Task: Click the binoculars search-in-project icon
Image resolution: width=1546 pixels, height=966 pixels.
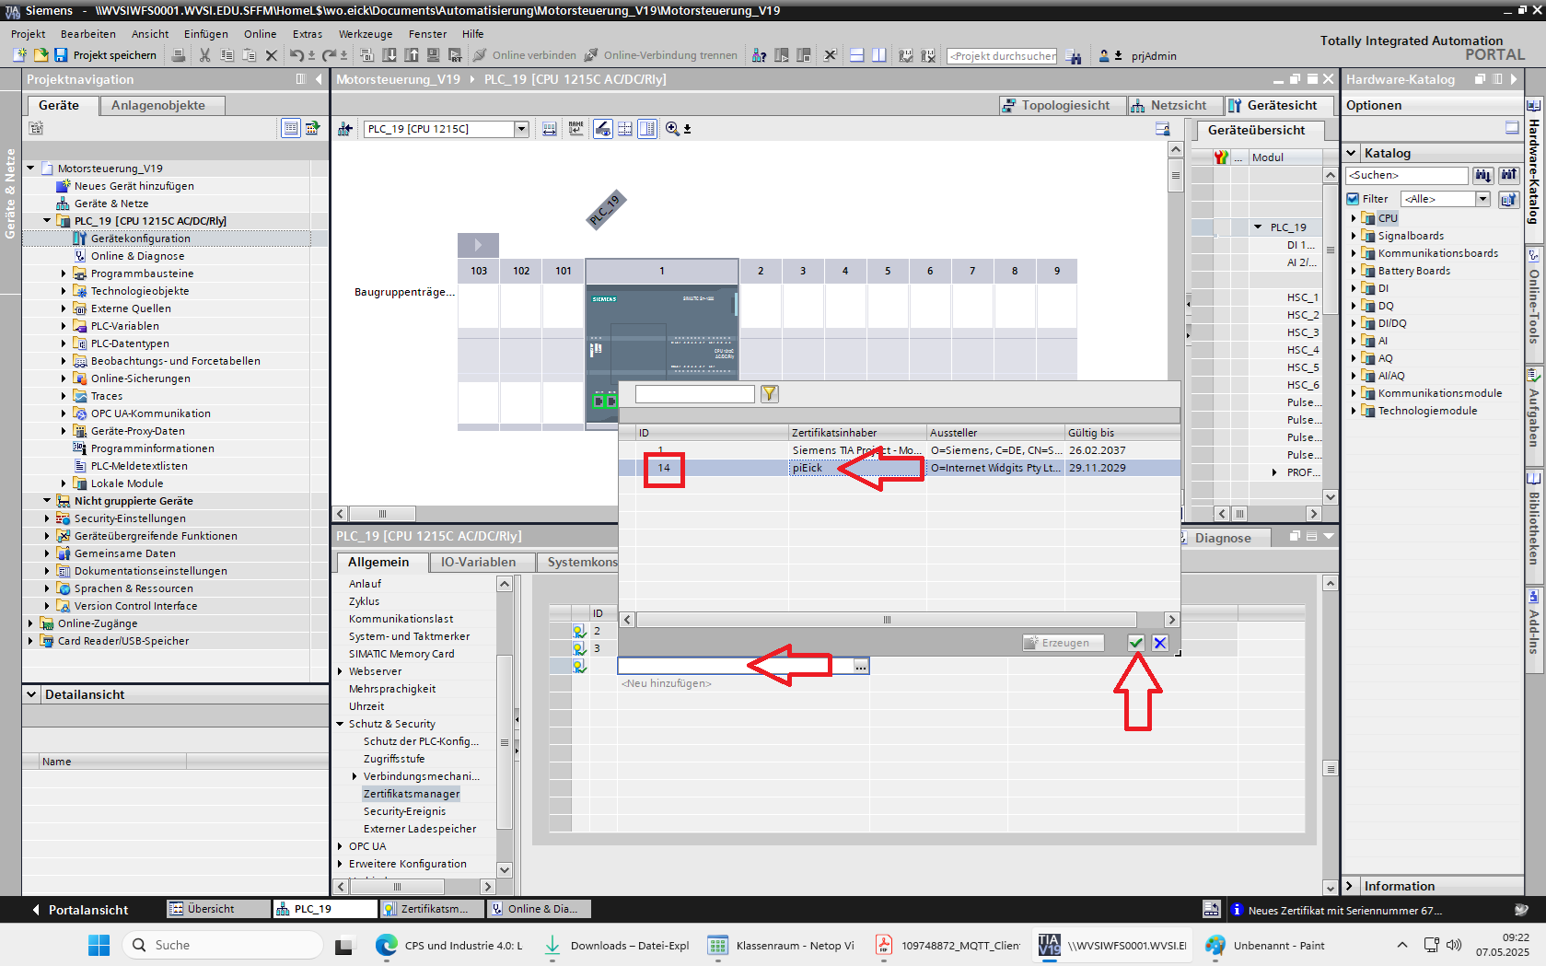Action: click(x=1074, y=56)
